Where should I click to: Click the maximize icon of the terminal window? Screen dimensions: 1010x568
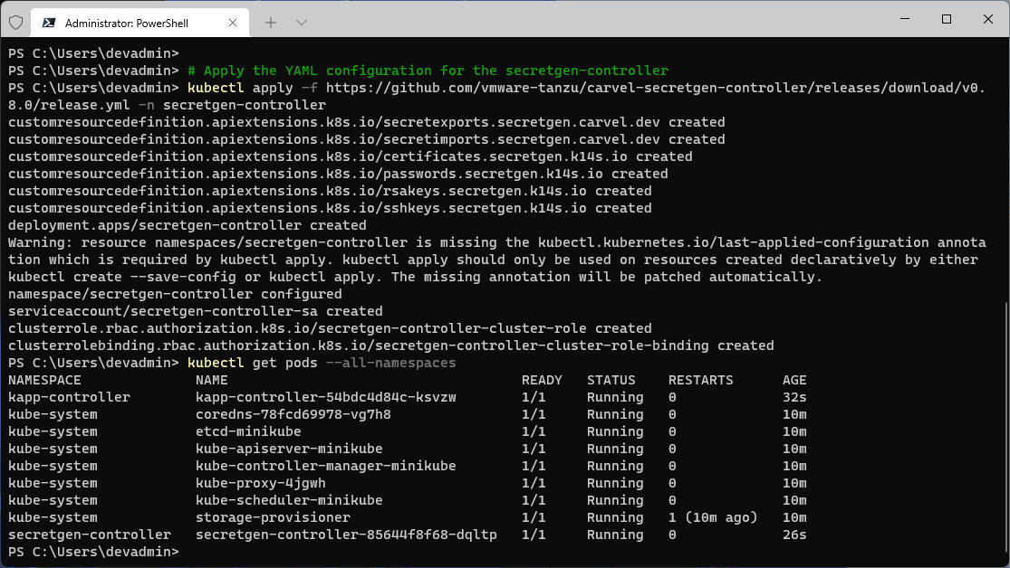tap(945, 19)
